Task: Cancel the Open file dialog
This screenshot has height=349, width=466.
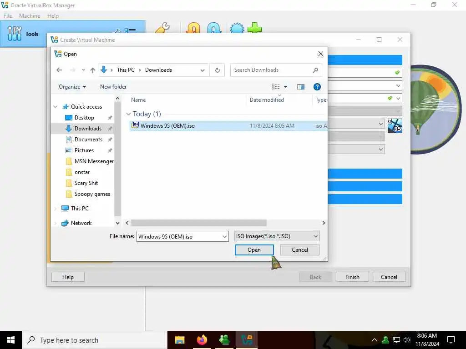Action: coord(299,250)
